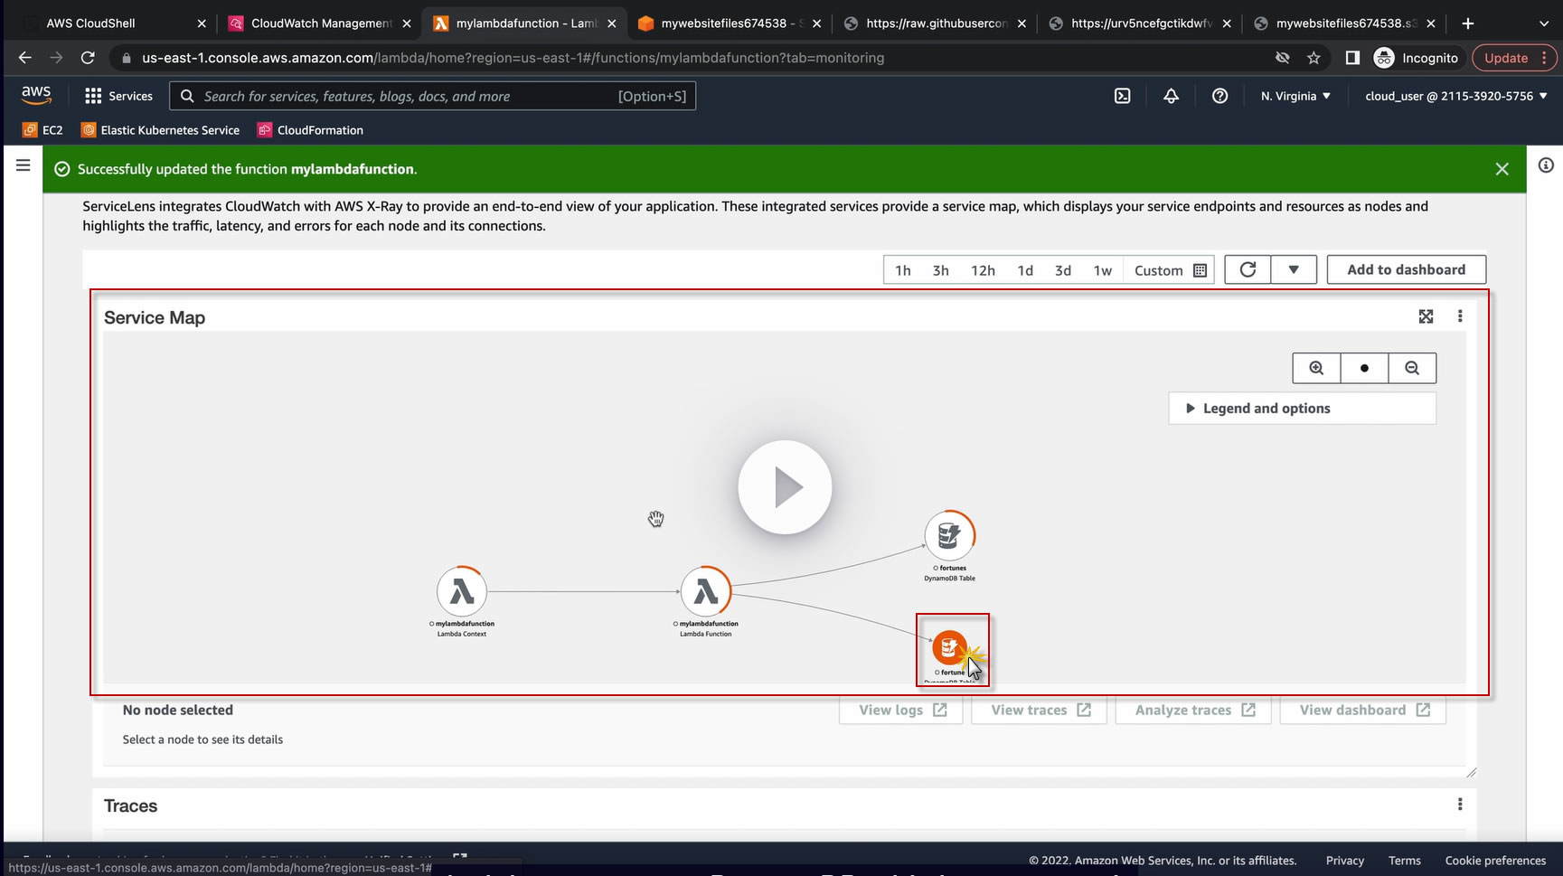1563x876 pixels.
Task: Play the video overlay
Action: [785, 487]
